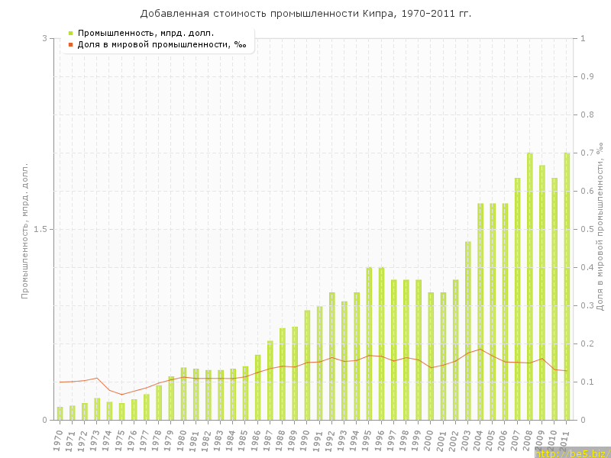Click the green legend marker for Промышленность
Viewport: 611px width, 458px height.
(70, 33)
